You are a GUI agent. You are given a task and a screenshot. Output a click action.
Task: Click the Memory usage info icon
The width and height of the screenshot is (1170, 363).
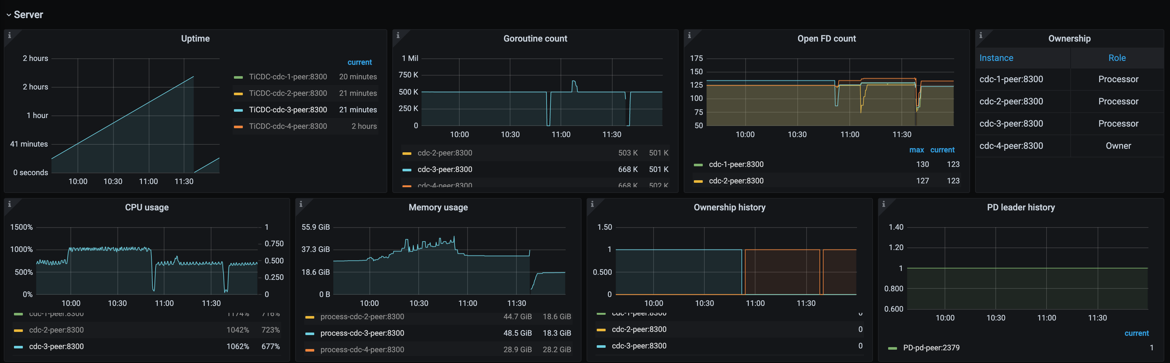point(300,204)
